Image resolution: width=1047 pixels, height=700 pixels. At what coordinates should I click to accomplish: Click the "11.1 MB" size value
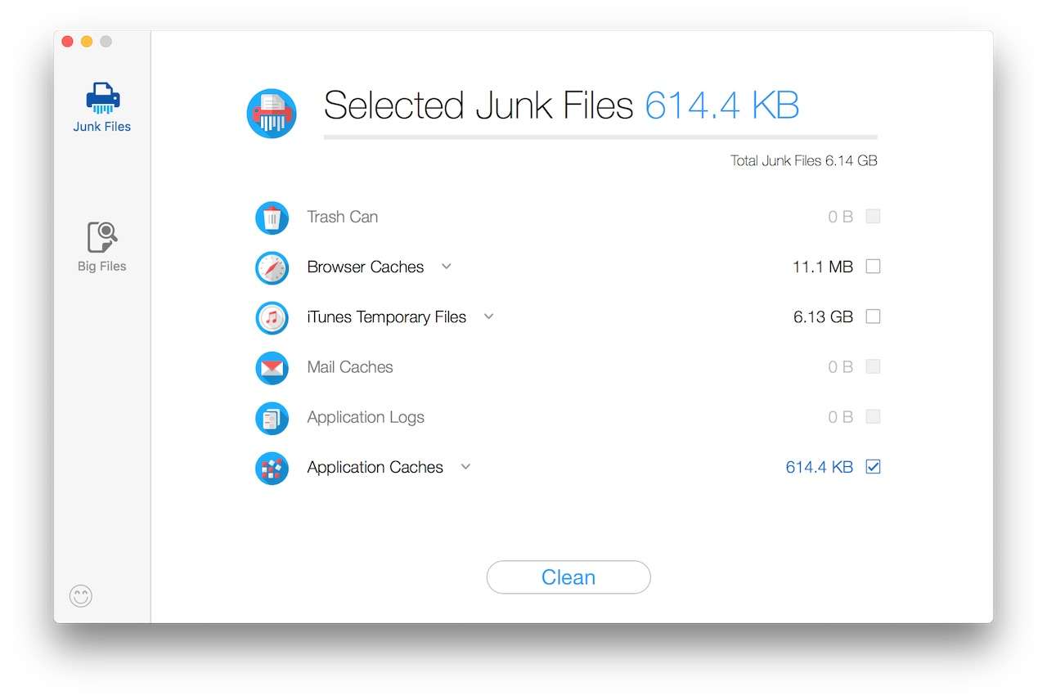[x=823, y=267]
